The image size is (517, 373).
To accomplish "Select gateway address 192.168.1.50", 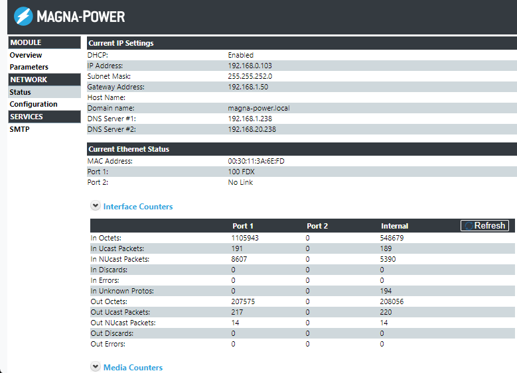I will pyautogui.click(x=248, y=87).
